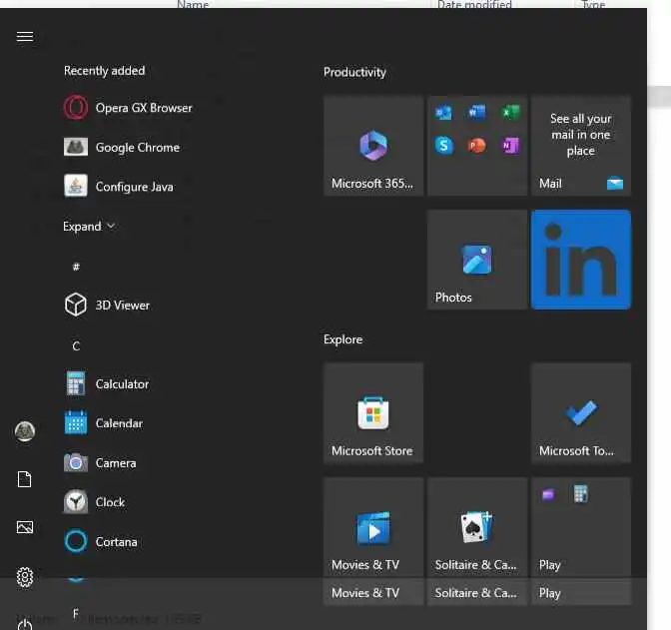Open PowerPoint in the Office tile folder
Viewport: 671px width, 630px height.
pyautogui.click(x=476, y=146)
